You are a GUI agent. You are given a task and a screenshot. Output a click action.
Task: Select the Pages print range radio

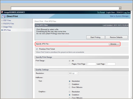(70, 64)
